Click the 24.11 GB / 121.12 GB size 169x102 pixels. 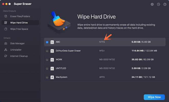click(143, 77)
